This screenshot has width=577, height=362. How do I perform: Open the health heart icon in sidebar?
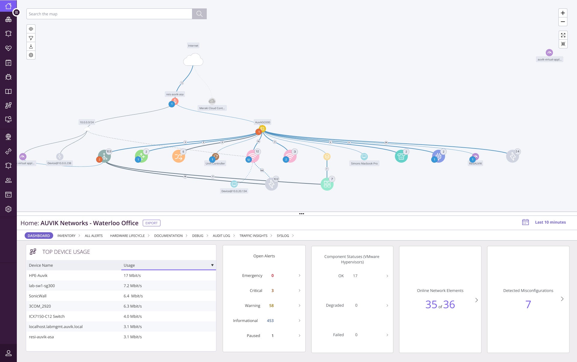[x=8, y=48]
